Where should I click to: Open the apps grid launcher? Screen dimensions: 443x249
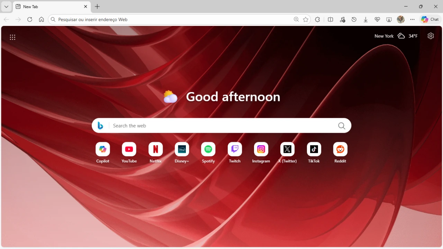tap(12, 37)
